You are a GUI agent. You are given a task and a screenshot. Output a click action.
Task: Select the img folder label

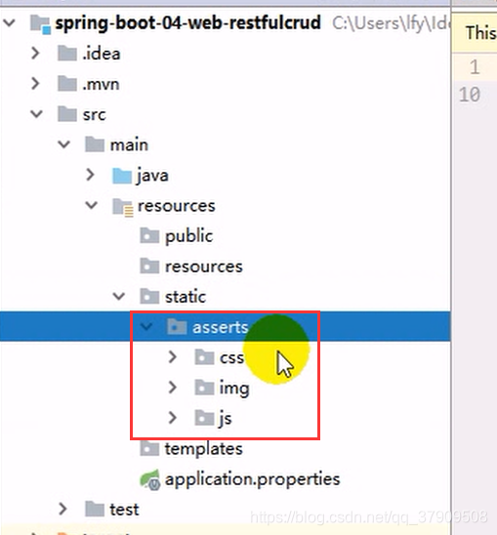click(234, 389)
